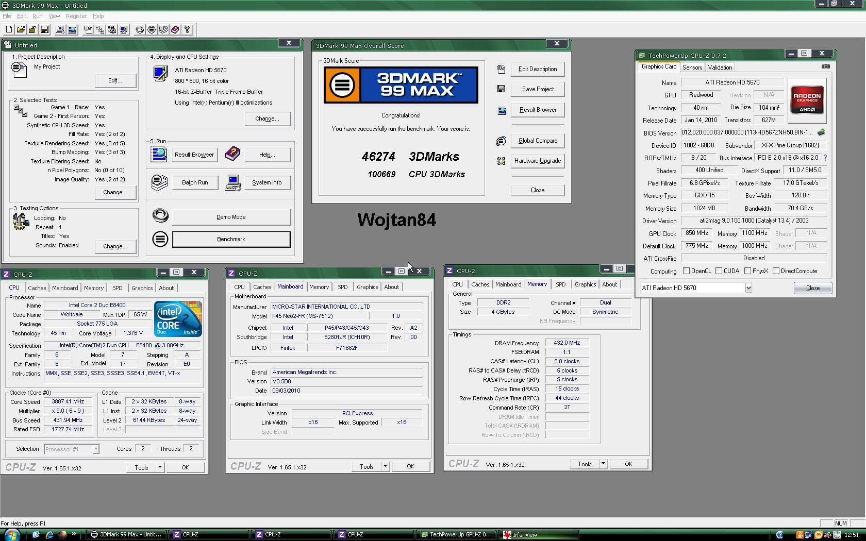
Task: Click the 3DMark 99 Max logo banner
Action: (x=401, y=85)
